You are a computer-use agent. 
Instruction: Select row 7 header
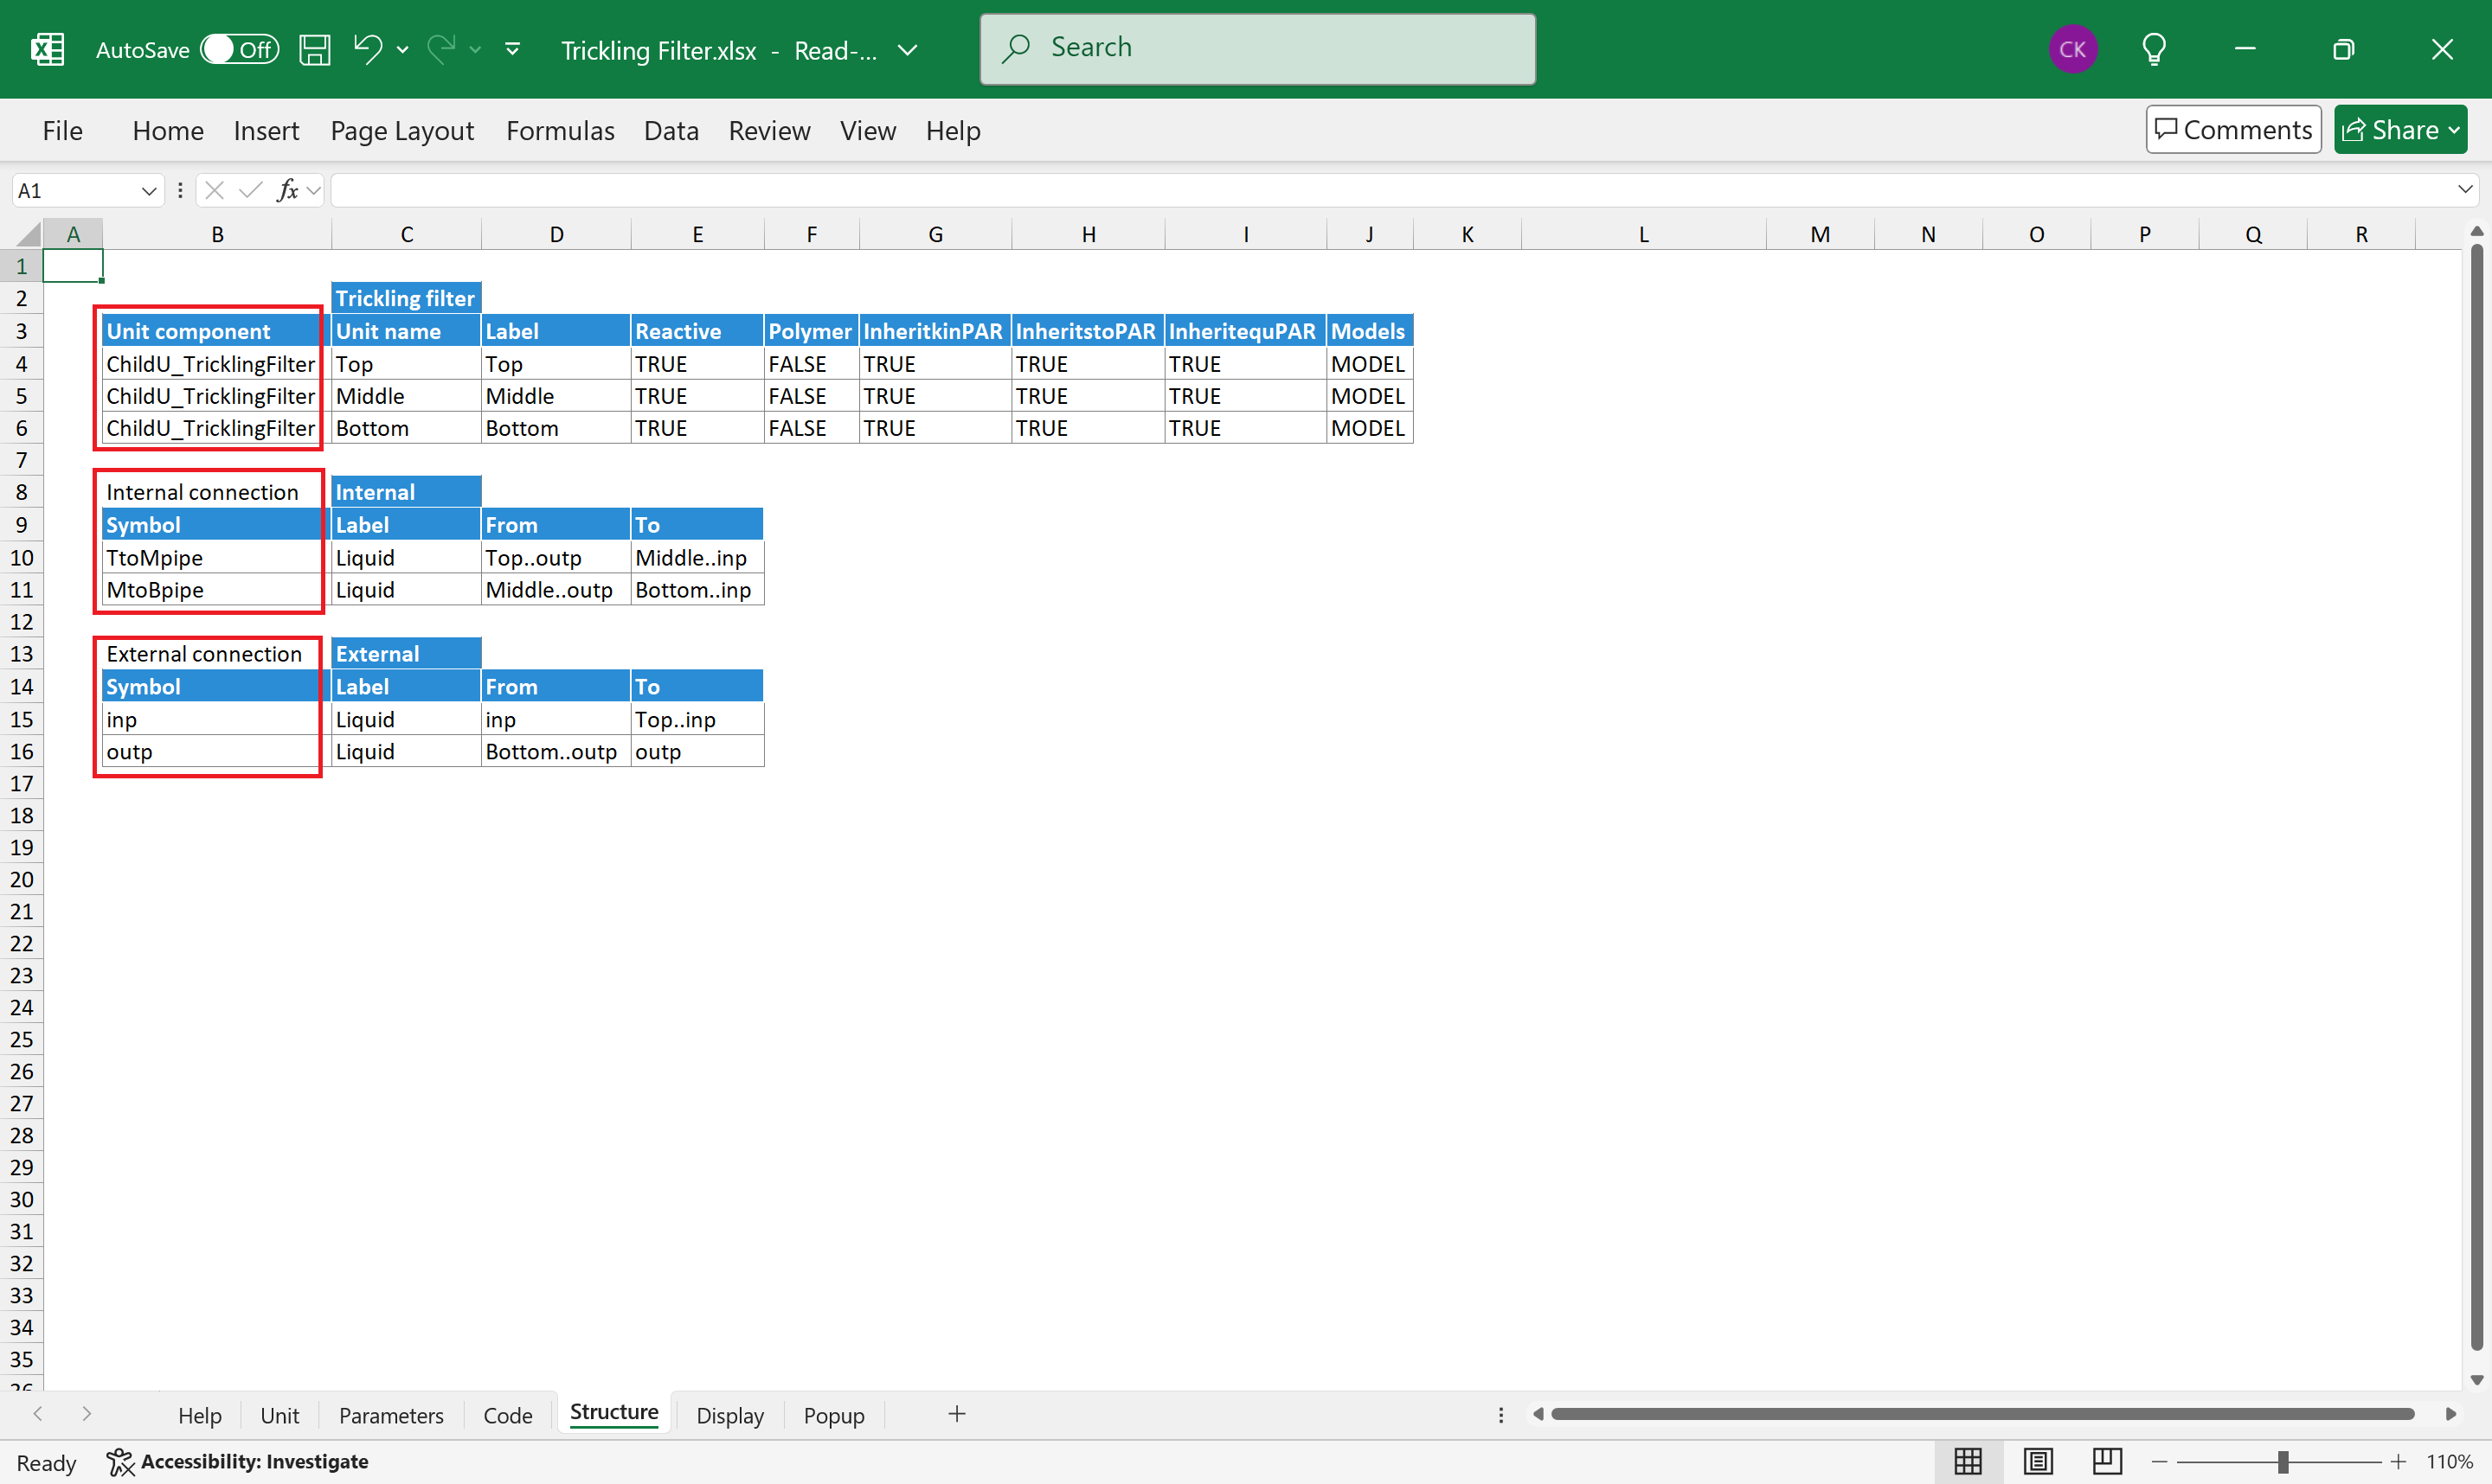(21, 460)
